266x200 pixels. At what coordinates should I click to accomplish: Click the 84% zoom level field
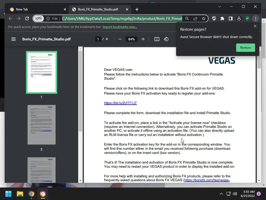[x=131, y=39]
